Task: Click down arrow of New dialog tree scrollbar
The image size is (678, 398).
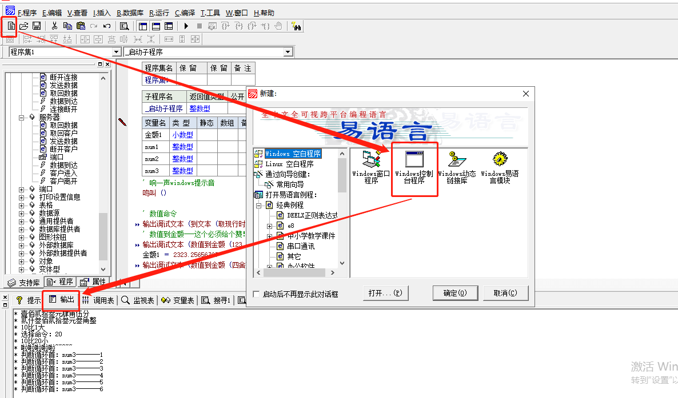Action: click(342, 263)
